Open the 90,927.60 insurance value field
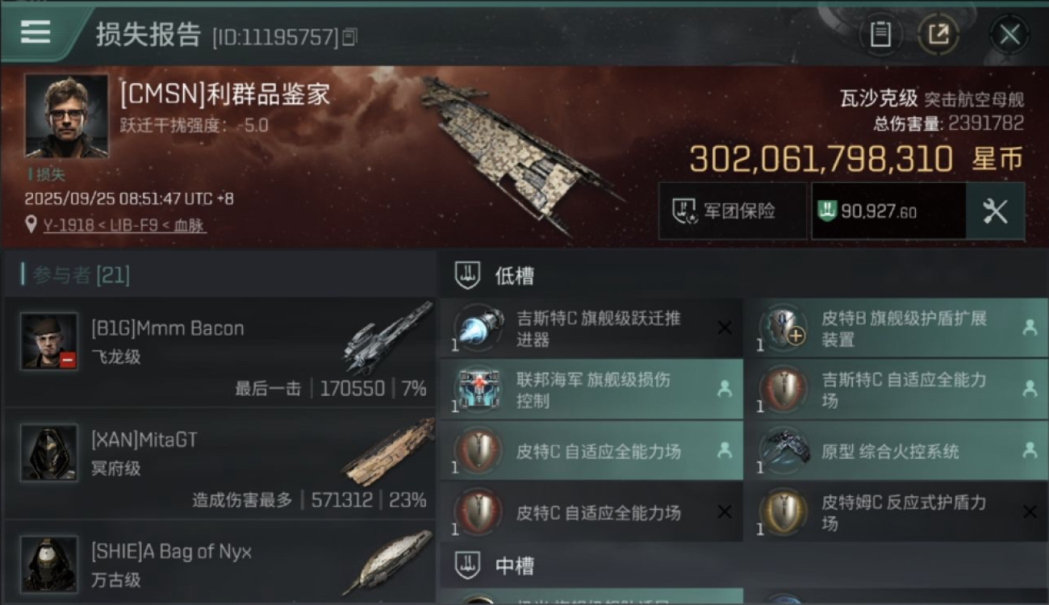Screen dimensions: 1049x605 tap(888, 211)
